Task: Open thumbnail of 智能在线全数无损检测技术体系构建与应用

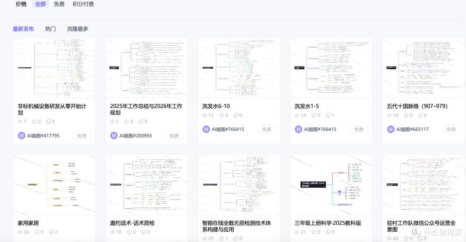Action: [x=239, y=185]
